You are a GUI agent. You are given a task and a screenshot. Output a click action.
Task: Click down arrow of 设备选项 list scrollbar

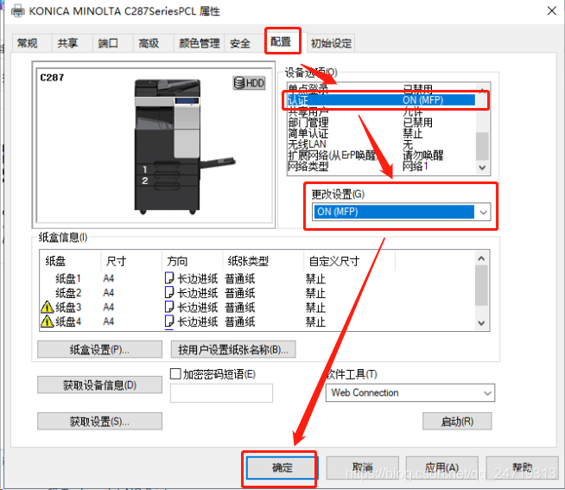pyautogui.click(x=482, y=168)
